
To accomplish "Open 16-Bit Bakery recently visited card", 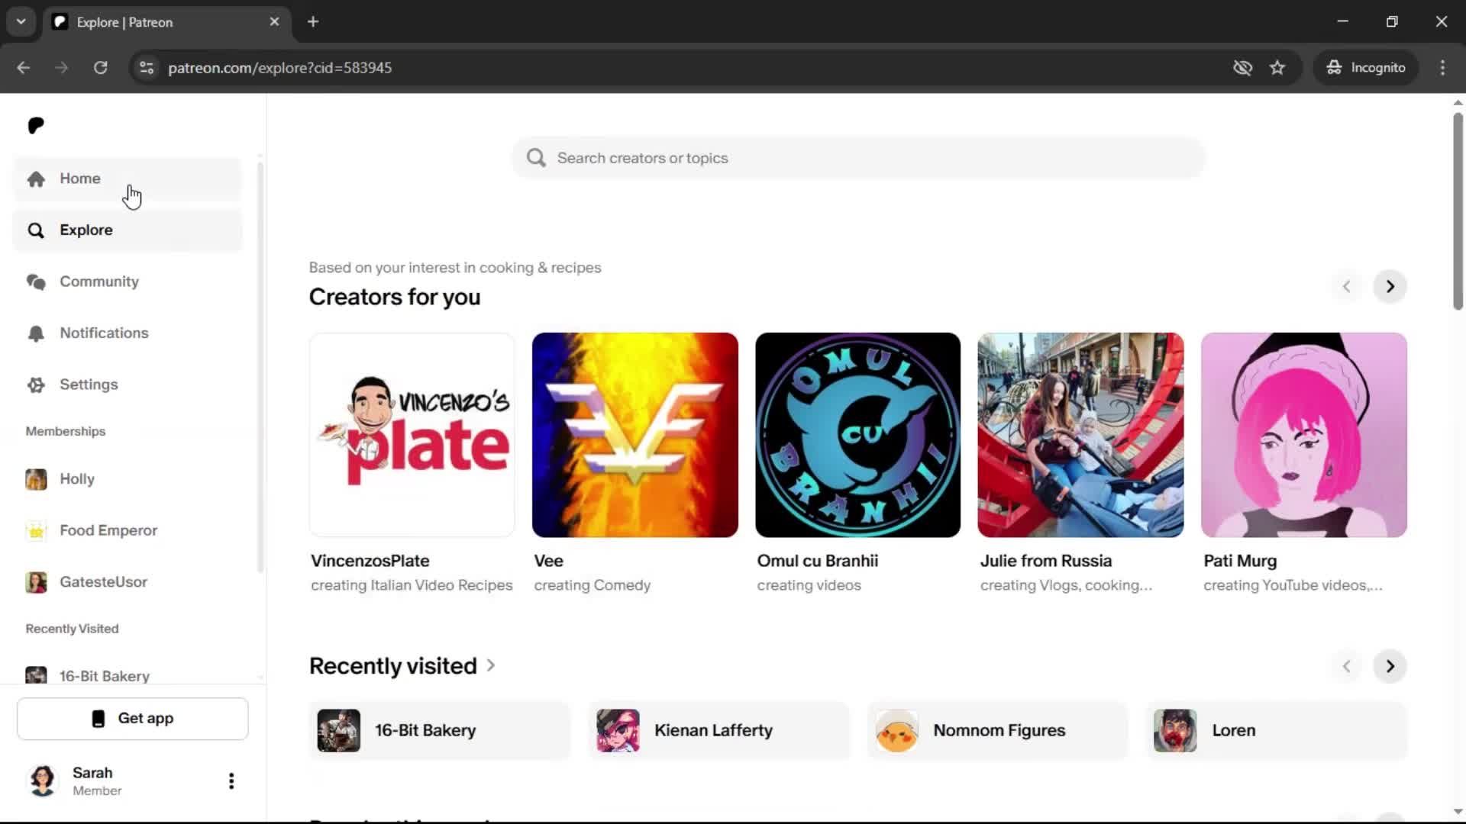I will 440,731.
